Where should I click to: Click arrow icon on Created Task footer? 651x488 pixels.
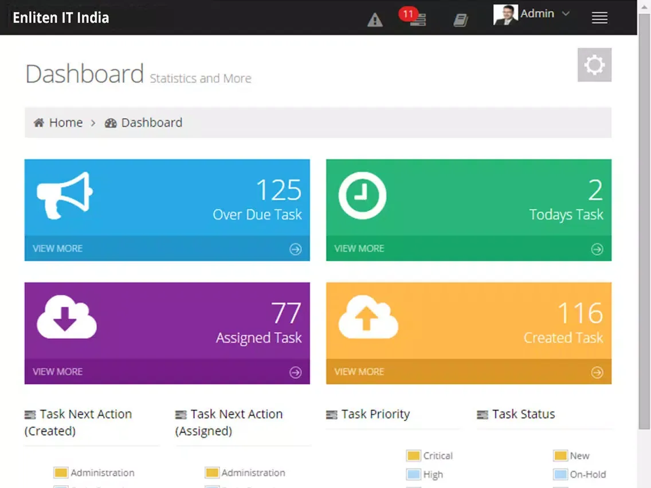pos(597,372)
